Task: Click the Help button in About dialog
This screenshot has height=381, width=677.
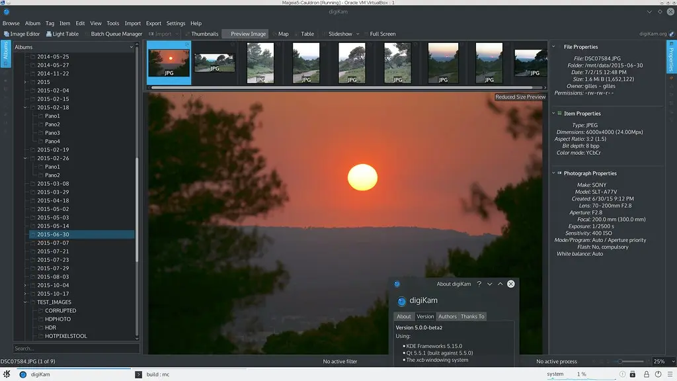Action: 480,284
